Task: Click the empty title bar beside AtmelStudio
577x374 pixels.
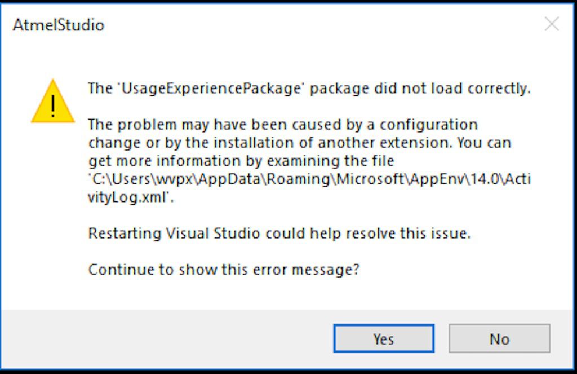Action: [x=324, y=25]
